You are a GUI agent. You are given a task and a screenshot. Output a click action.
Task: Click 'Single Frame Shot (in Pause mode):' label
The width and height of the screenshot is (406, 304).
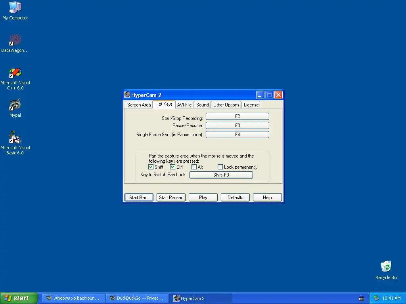(x=170, y=135)
